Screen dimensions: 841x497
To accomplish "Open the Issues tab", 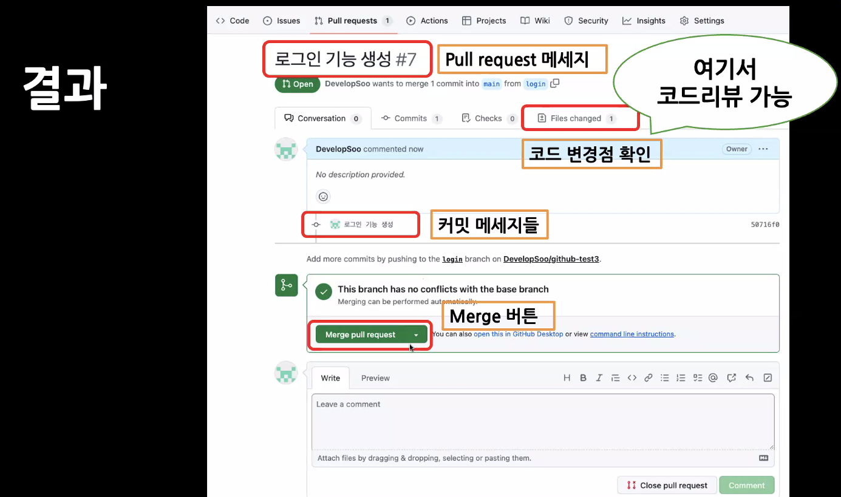I will 282,21.
